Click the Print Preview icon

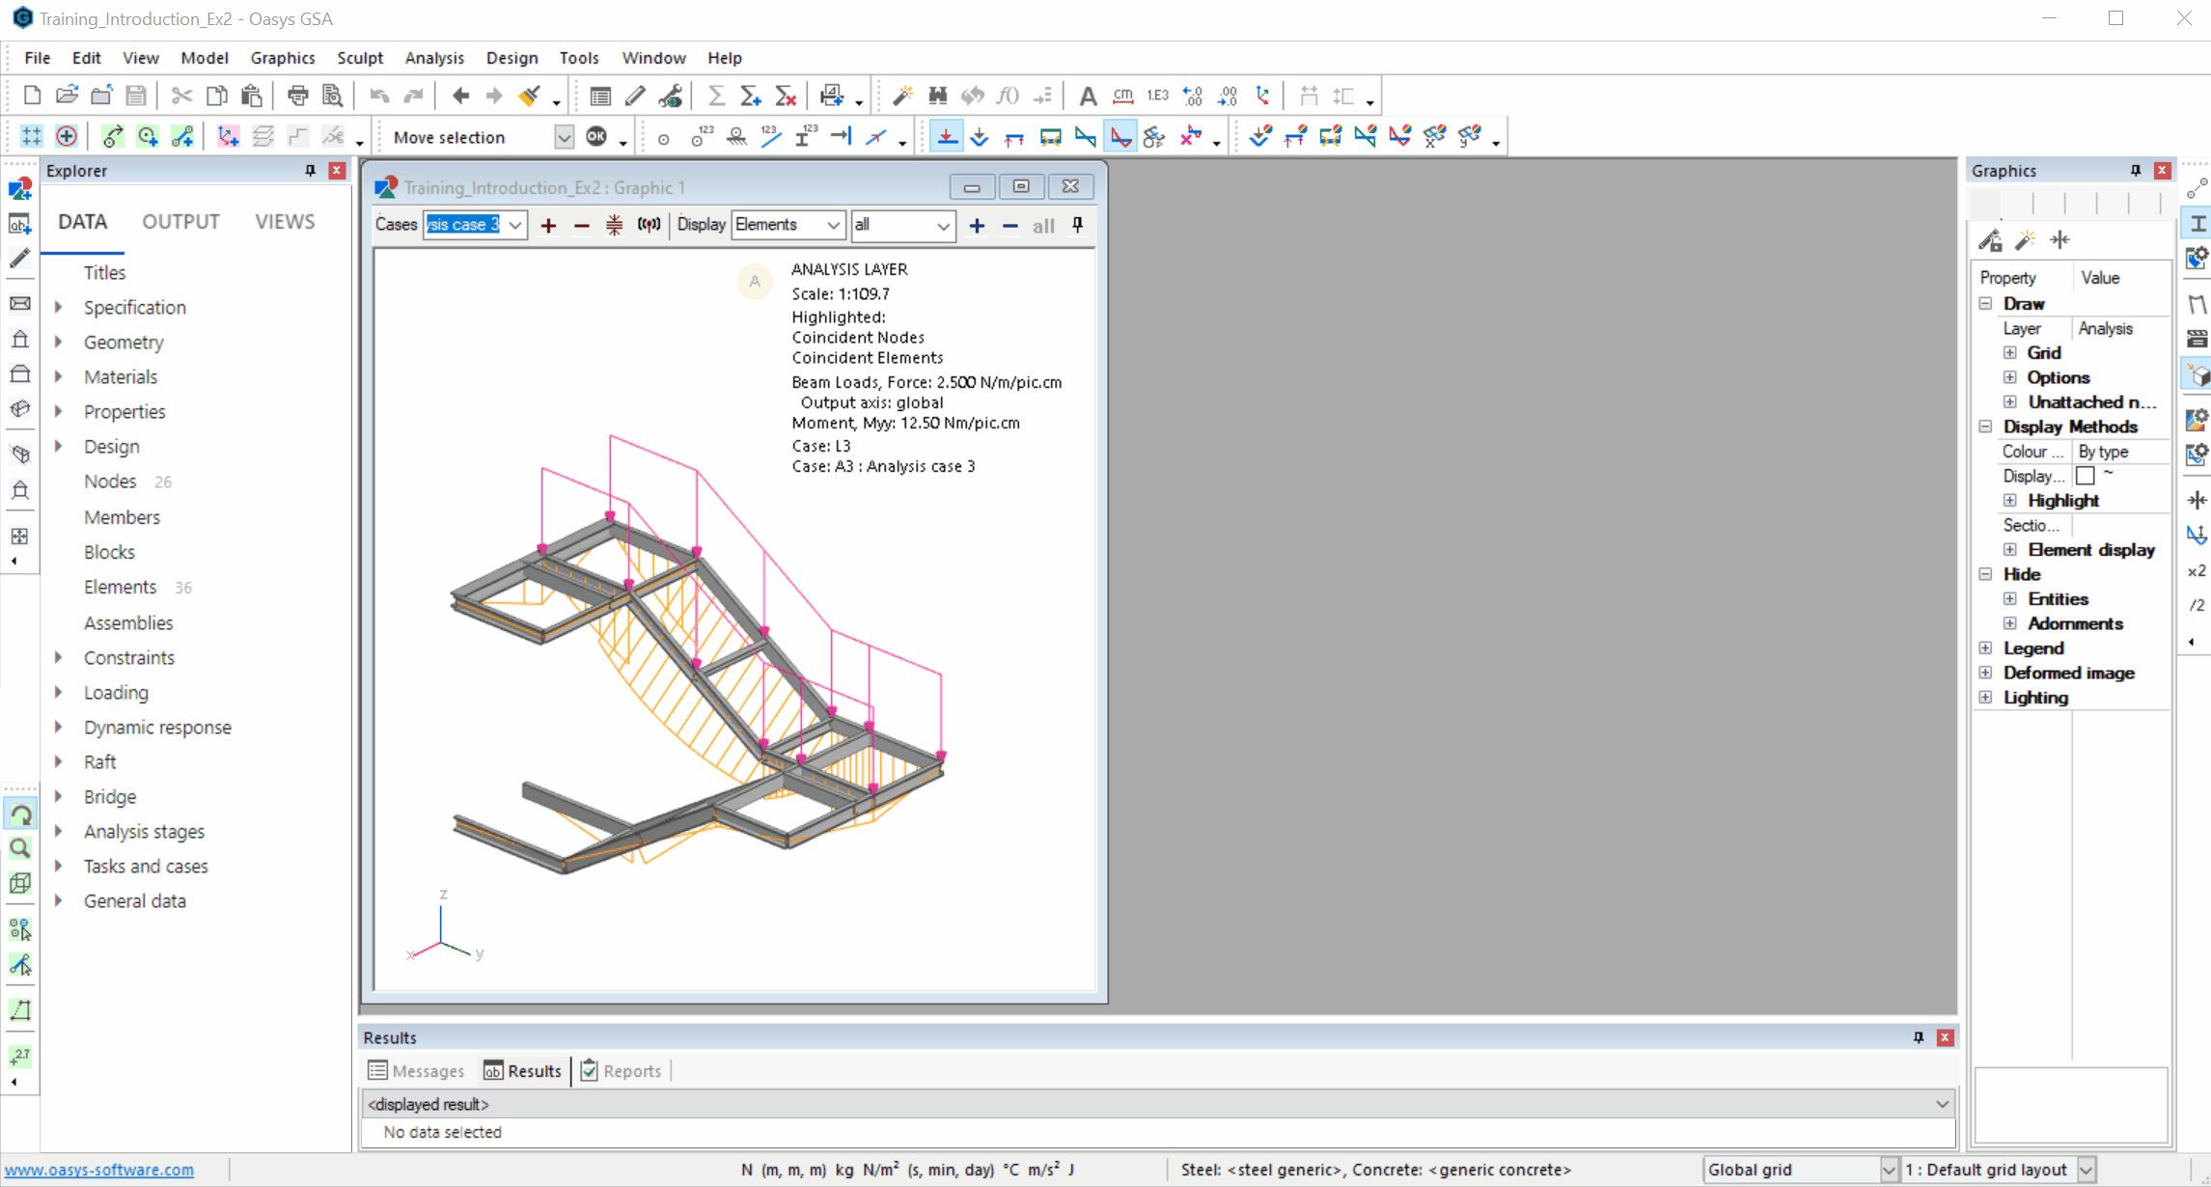(332, 96)
